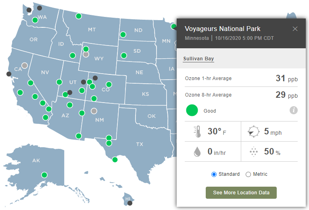This screenshot has width=309, height=210.
Task: Select green marker above the AZ label
Action: click(70, 105)
